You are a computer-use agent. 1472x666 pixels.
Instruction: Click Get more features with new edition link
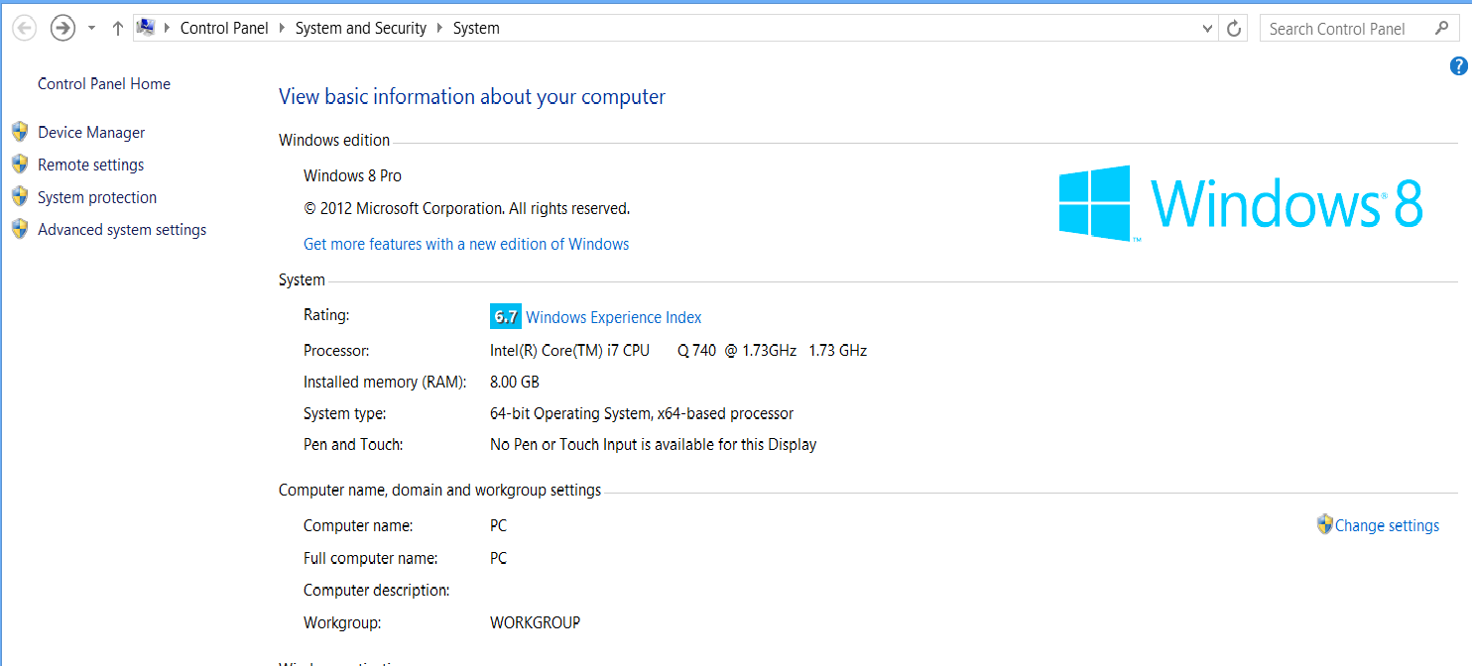click(x=466, y=244)
